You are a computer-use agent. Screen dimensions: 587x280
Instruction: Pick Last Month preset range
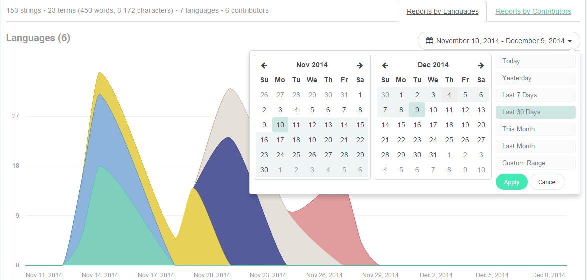pyautogui.click(x=536, y=146)
